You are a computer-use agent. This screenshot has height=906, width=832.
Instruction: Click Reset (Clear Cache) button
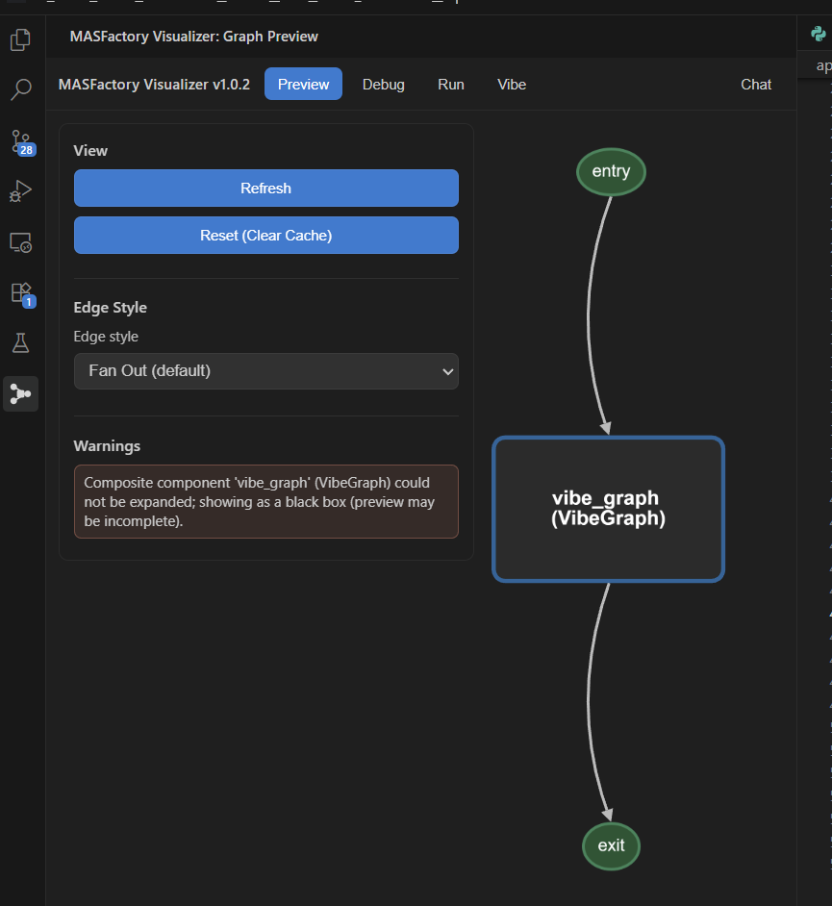265,236
